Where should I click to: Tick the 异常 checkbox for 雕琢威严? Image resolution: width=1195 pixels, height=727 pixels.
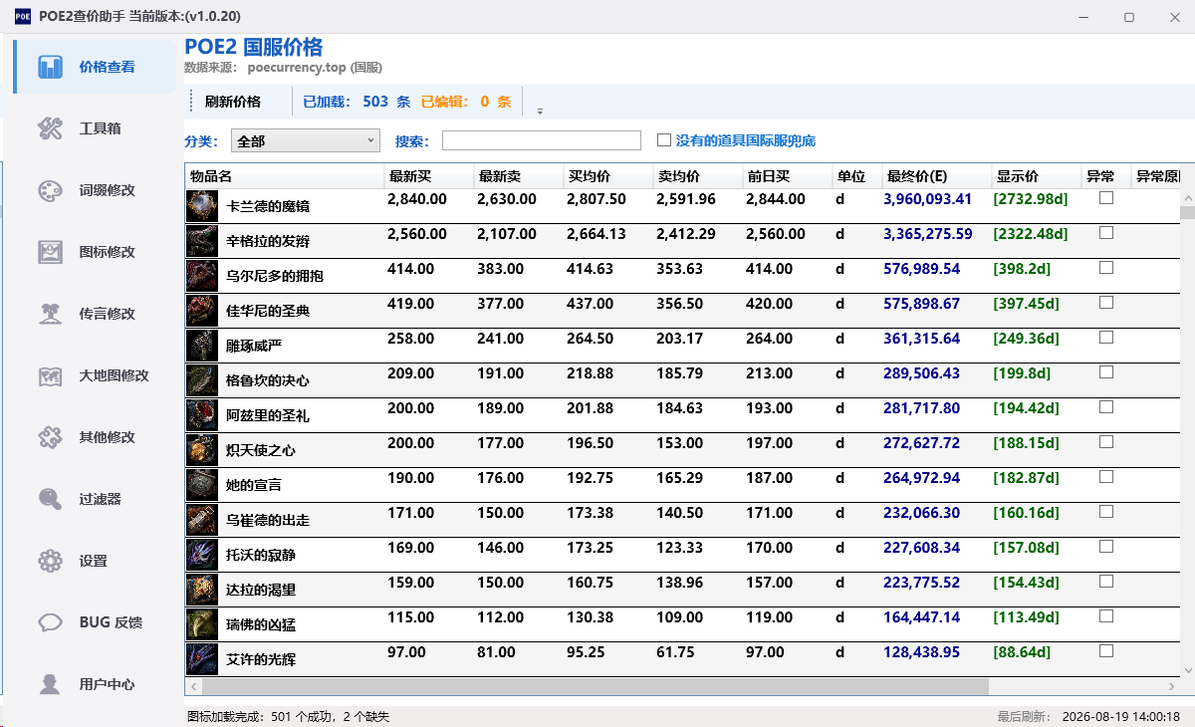pos(1106,338)
